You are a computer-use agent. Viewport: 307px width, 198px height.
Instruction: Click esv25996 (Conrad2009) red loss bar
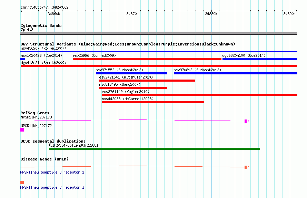pos(147,59)
